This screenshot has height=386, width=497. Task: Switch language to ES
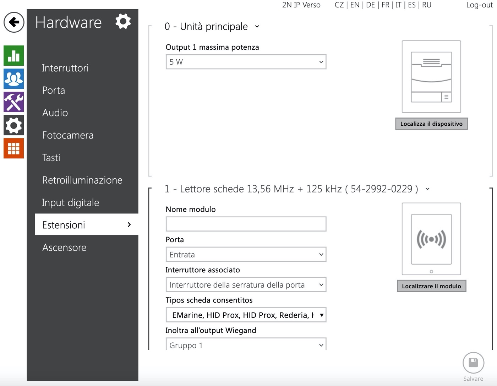(x=412, y=5)
